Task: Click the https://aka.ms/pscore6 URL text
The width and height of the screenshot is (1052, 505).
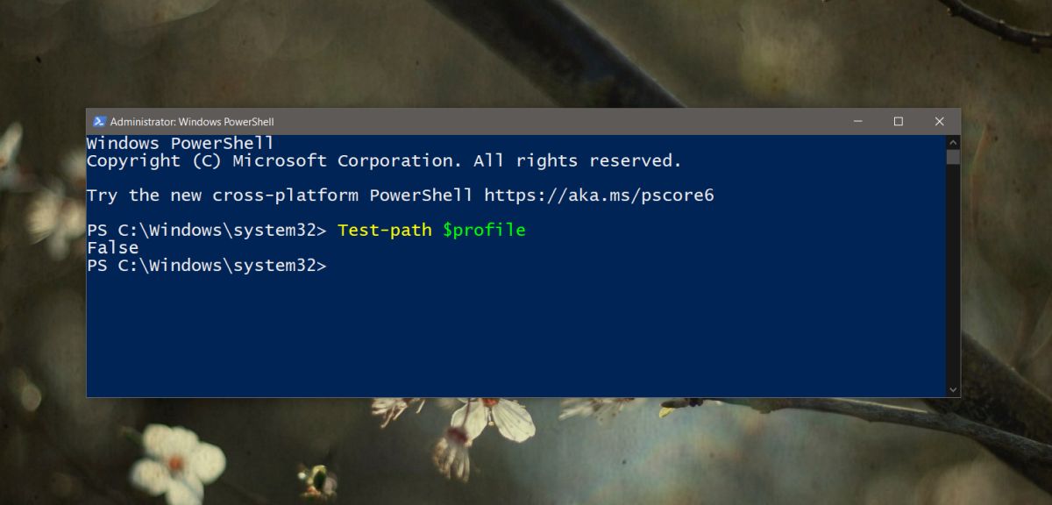Action: pyautogui.click(x=599, y=196)
